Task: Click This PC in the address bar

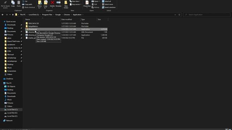Action: pyautogui.click(x=23, y=14)
